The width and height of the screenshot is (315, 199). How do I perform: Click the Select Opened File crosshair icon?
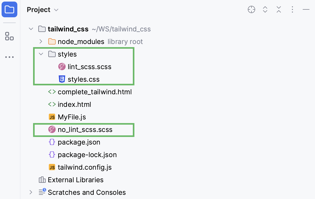pos(251,9)
